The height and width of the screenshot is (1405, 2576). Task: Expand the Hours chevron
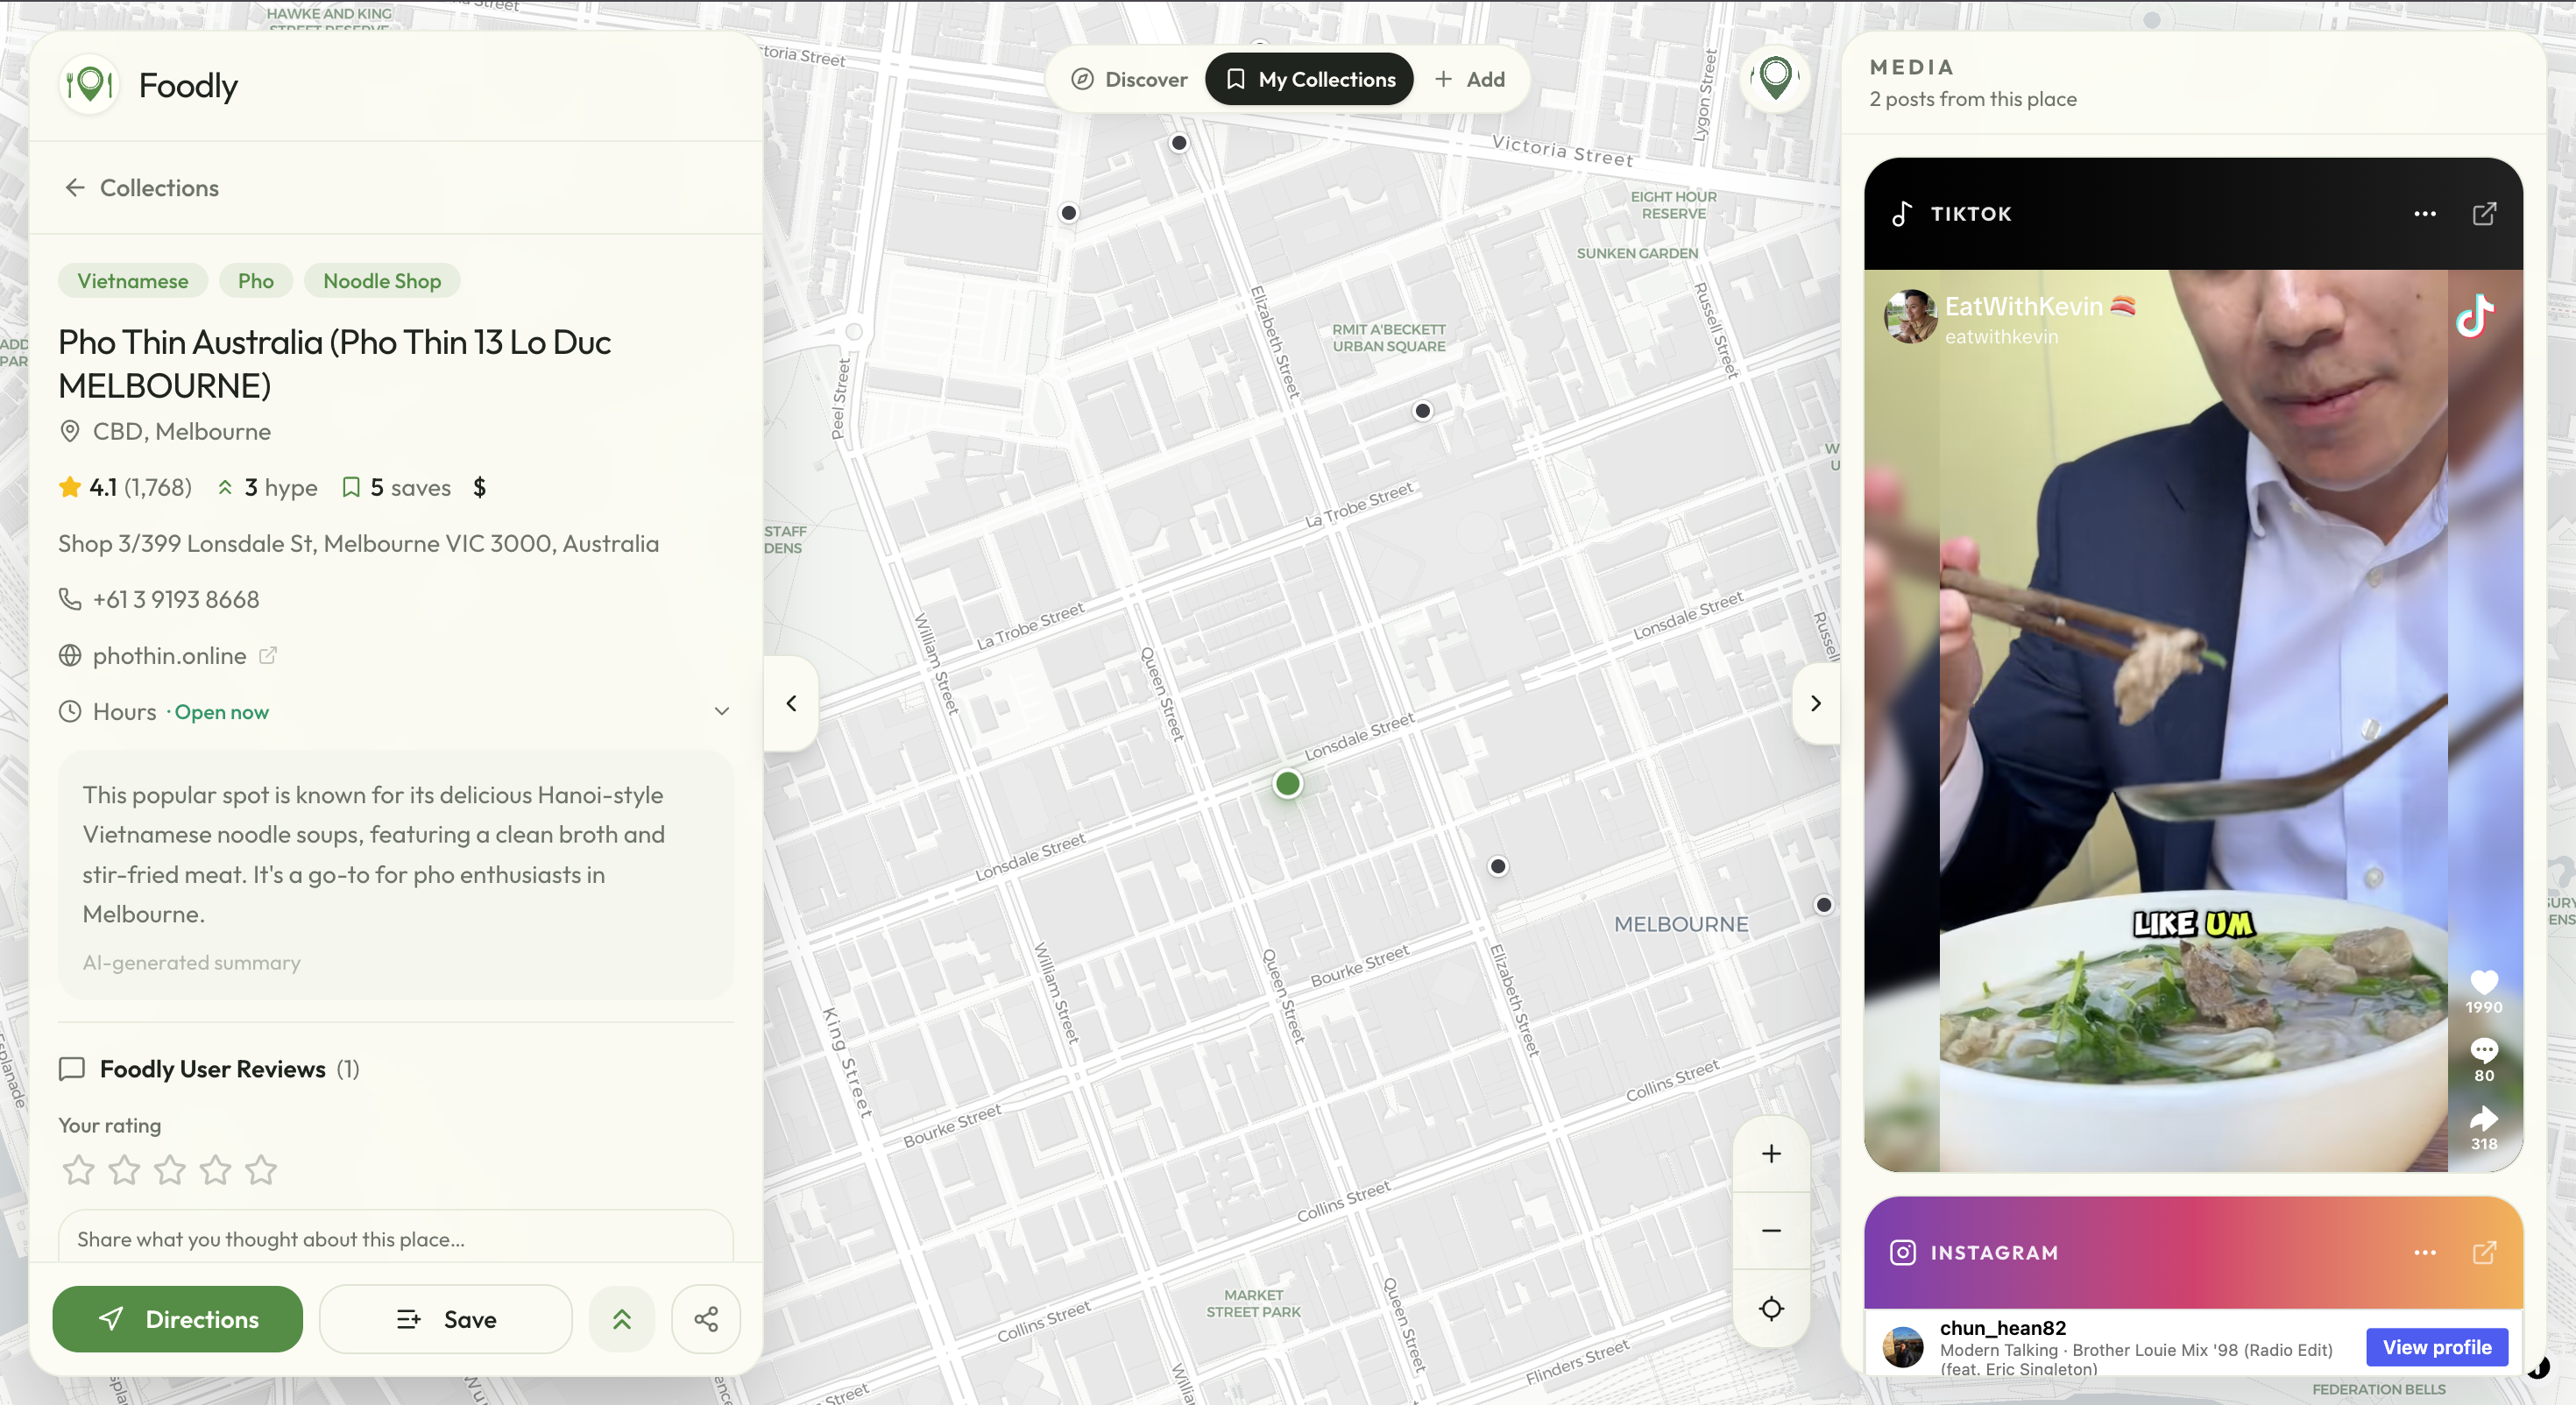pos(722,711)
